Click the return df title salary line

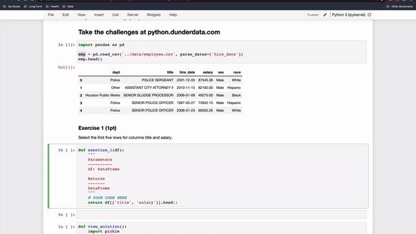pyautogui.click(x=133, y=202)
